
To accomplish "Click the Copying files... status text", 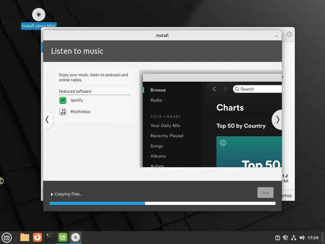I will coord(69,194).
